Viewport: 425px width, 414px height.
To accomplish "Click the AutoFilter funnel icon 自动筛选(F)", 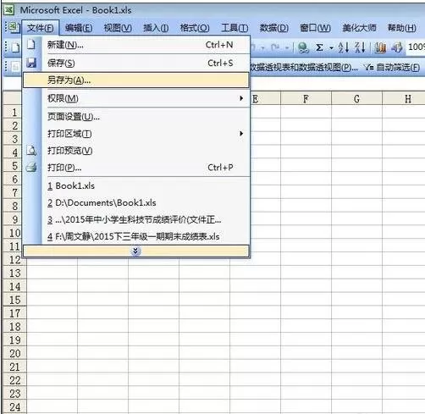I will coord(369,67).
